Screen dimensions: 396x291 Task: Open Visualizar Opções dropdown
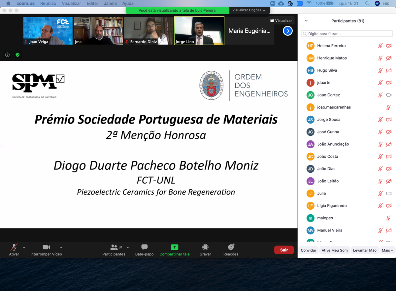(x=249, y=10)
